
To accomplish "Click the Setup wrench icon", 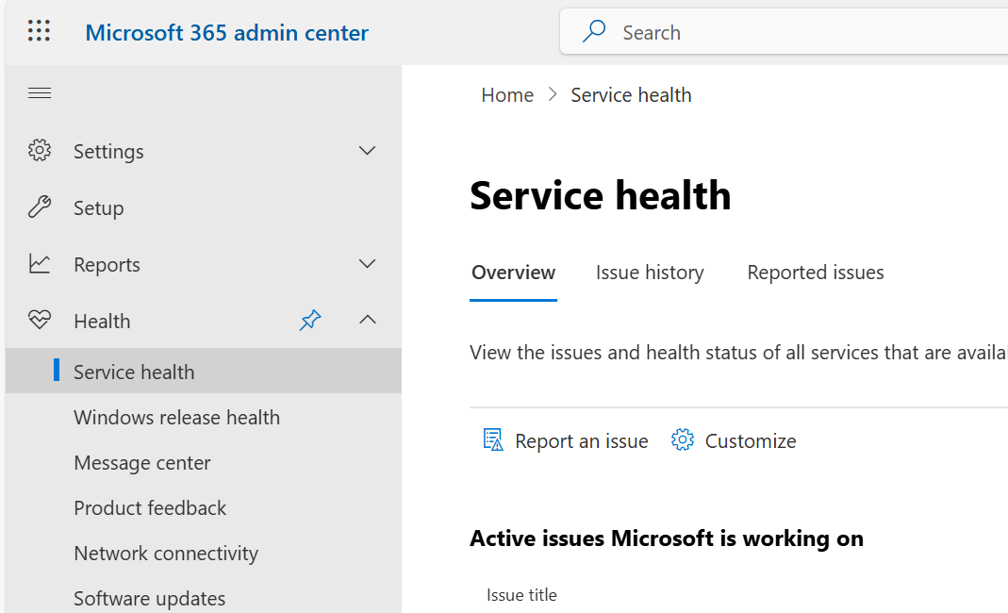I will tap(40, 207).
